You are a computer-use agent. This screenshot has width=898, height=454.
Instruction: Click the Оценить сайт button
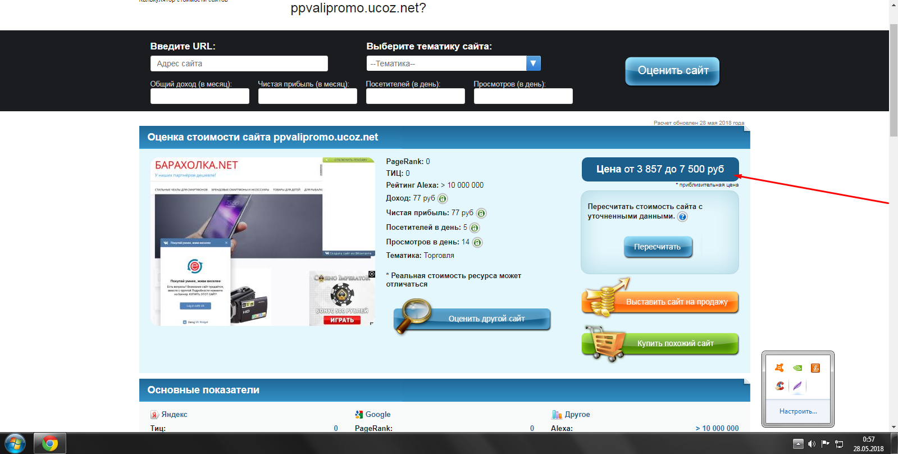tap(672, 71)
